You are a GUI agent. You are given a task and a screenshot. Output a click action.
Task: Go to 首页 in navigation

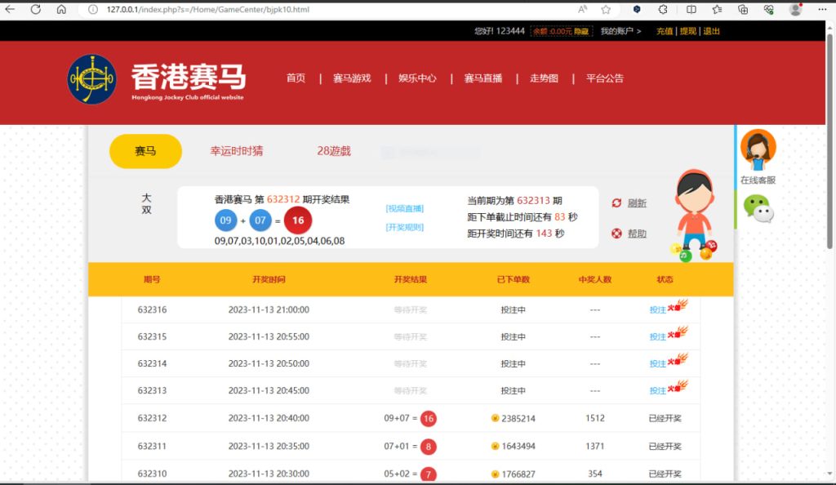click(x=296, y=78)
